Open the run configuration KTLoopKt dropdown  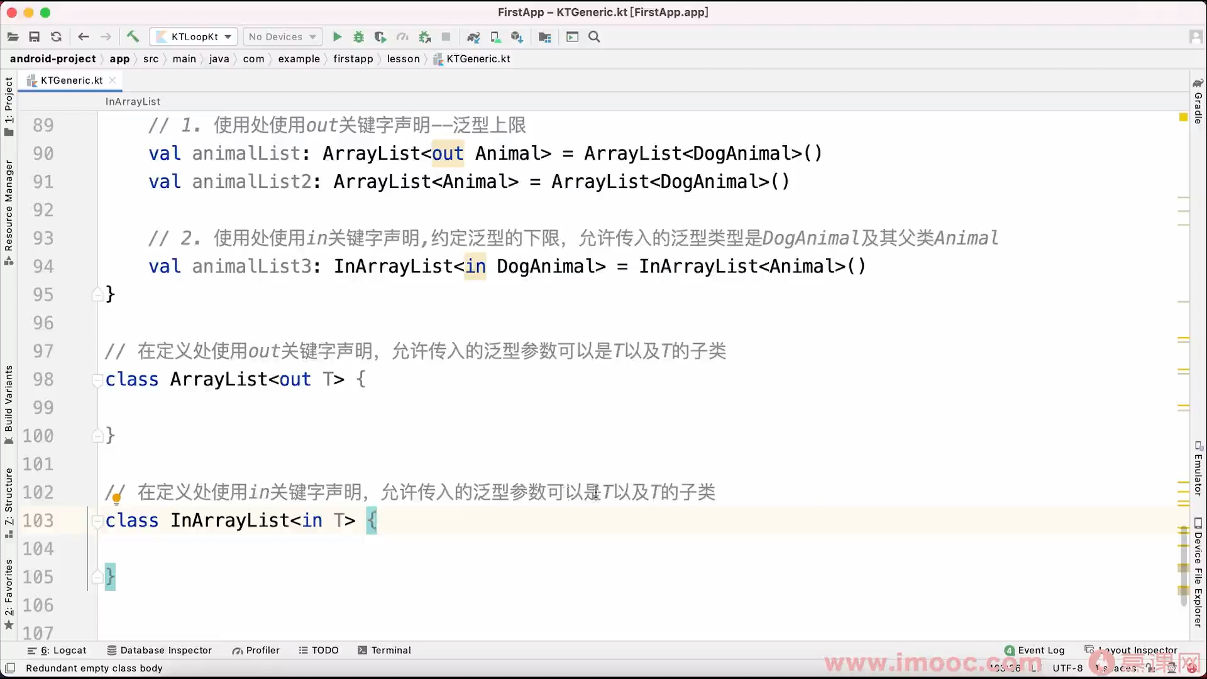click(x=194, y=37)
